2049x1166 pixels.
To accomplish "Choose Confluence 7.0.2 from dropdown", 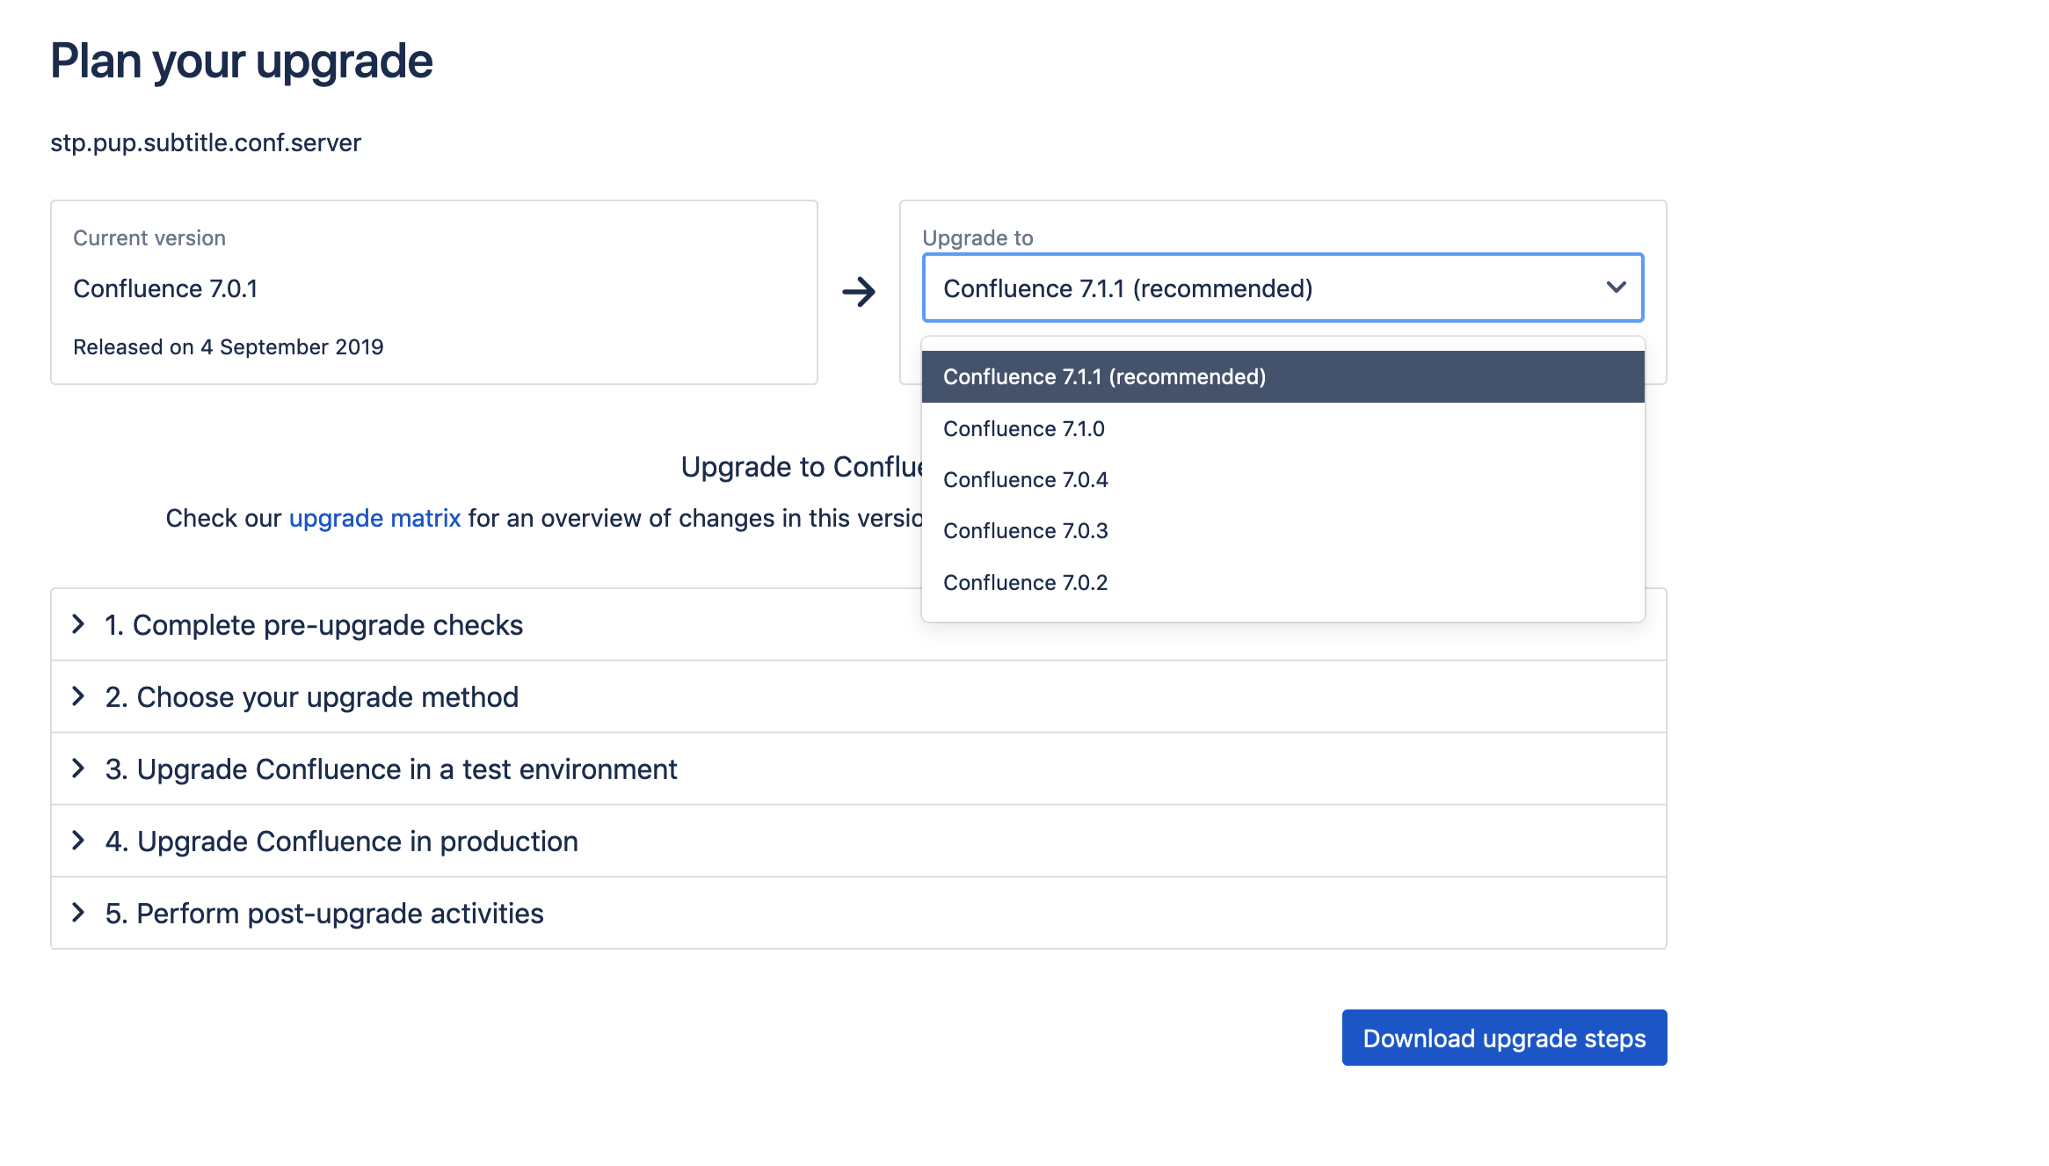I will [1026, 582].
